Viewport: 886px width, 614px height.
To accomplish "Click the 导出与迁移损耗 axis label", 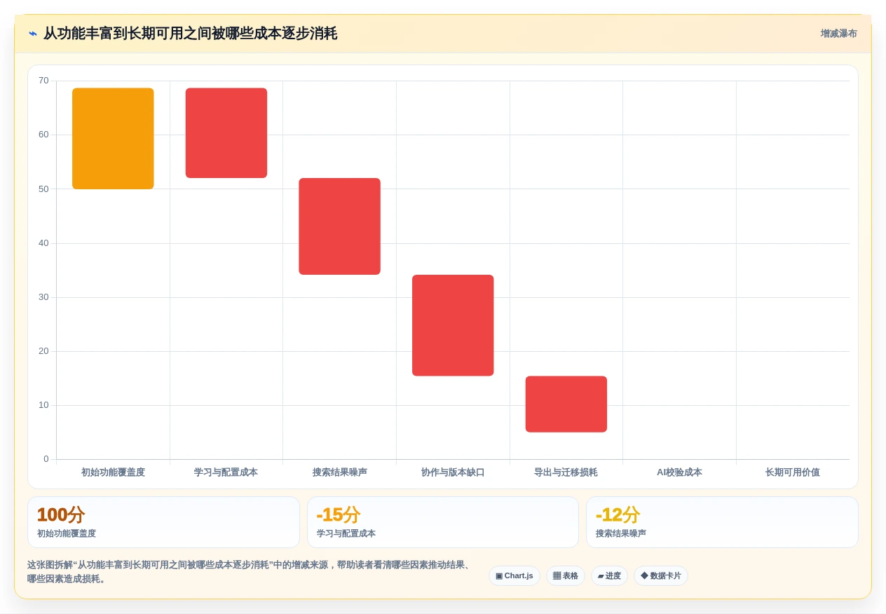I will [x=566, y=472].
